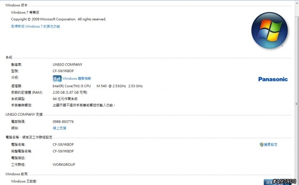This screenshot has height=185, width=299.
Task: Select the 64-bit system type value
Action: click(65, 99)
